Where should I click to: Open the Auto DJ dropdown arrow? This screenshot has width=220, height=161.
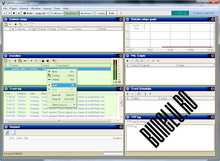(48, 13)
